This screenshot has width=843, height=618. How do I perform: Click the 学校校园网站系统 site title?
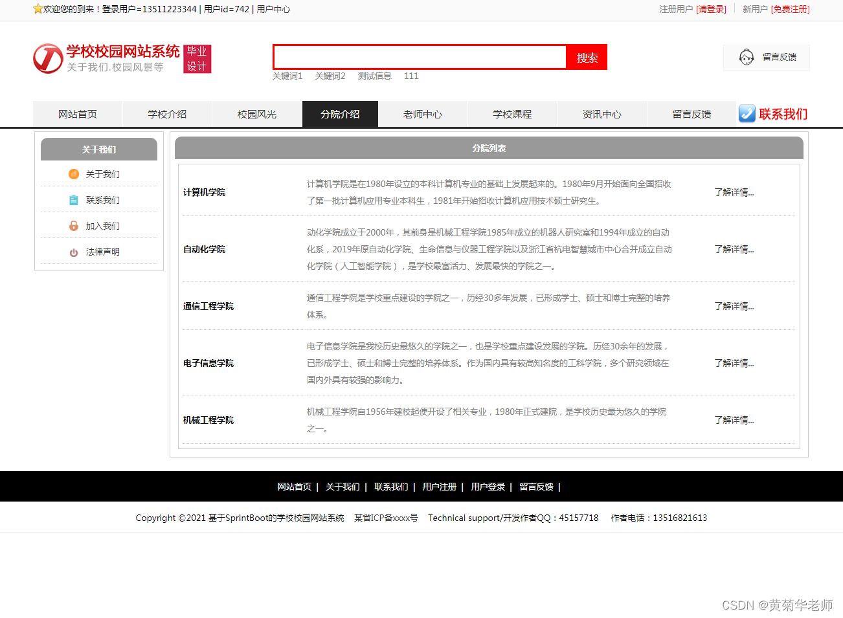coord(123,52)
